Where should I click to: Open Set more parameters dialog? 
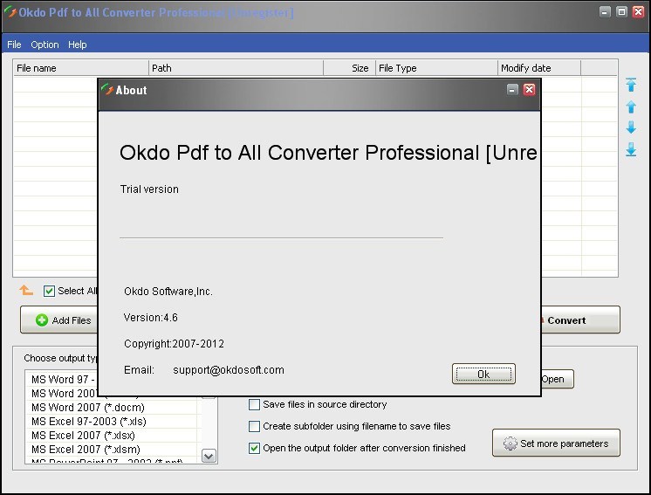click(x=556, y=443)
